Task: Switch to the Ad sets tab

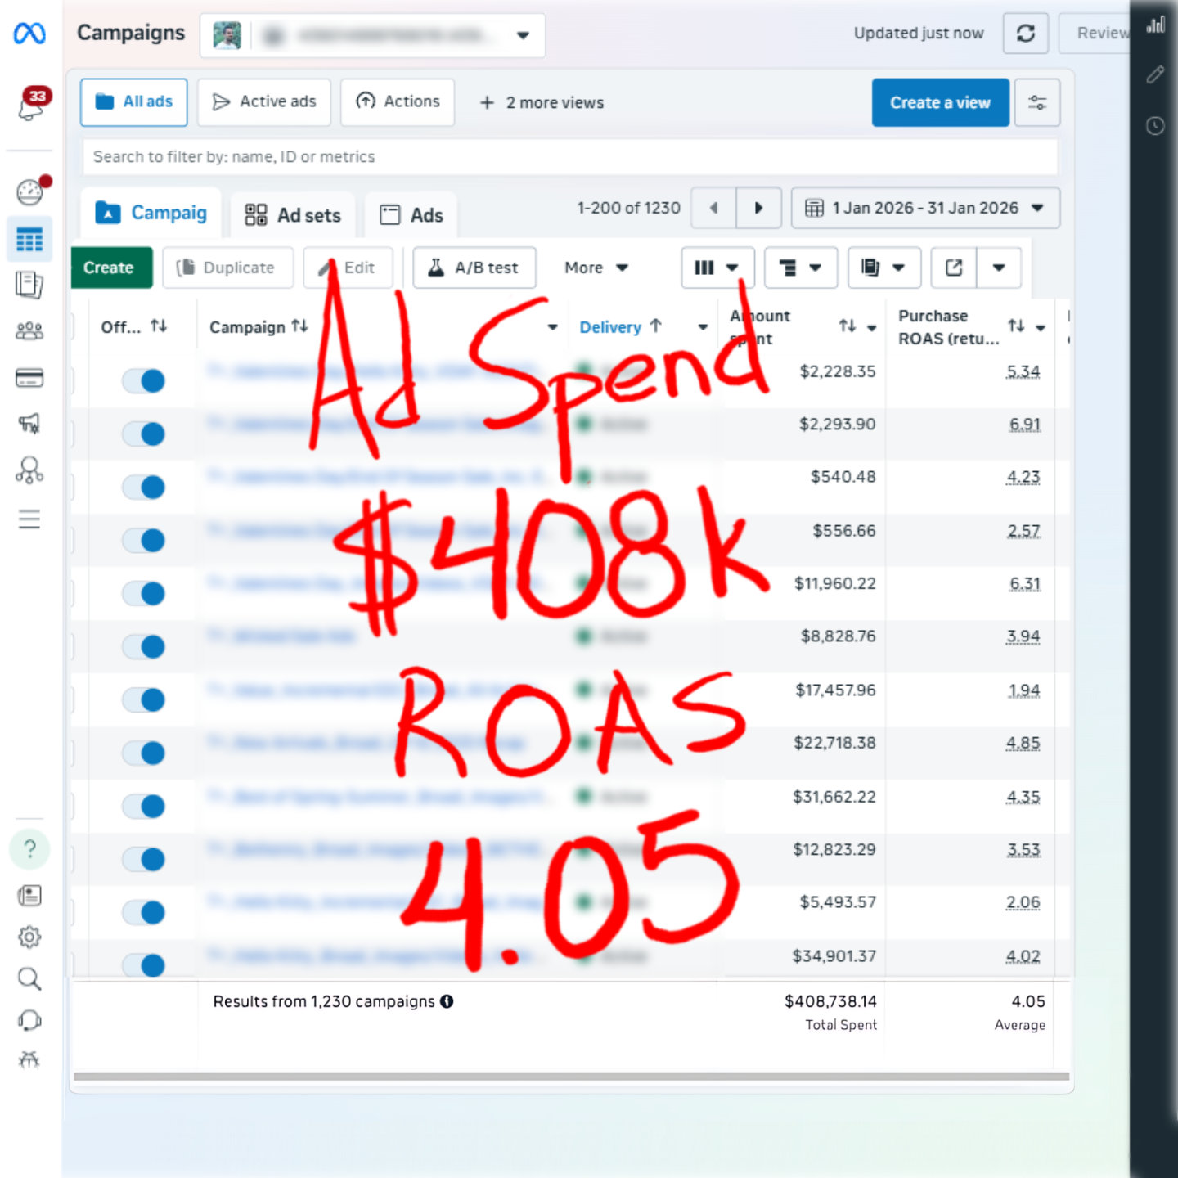Action: point(293,215)
